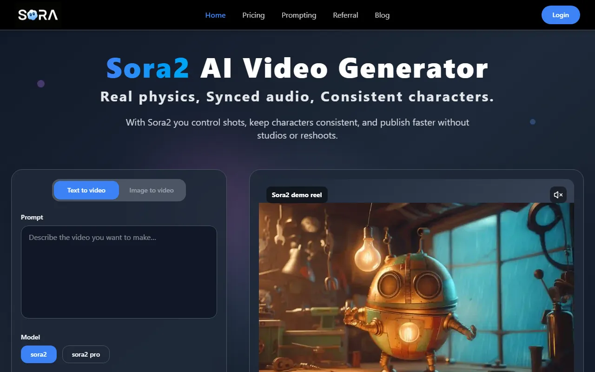The width and height of the screenshot is (595, 372).
Task: Focus the Prompt description text area
Action: click(x=119, y=272)
